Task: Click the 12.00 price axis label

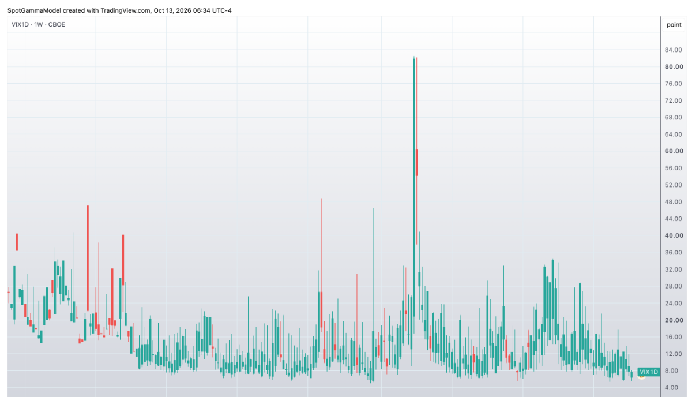Action: [674, 354]
